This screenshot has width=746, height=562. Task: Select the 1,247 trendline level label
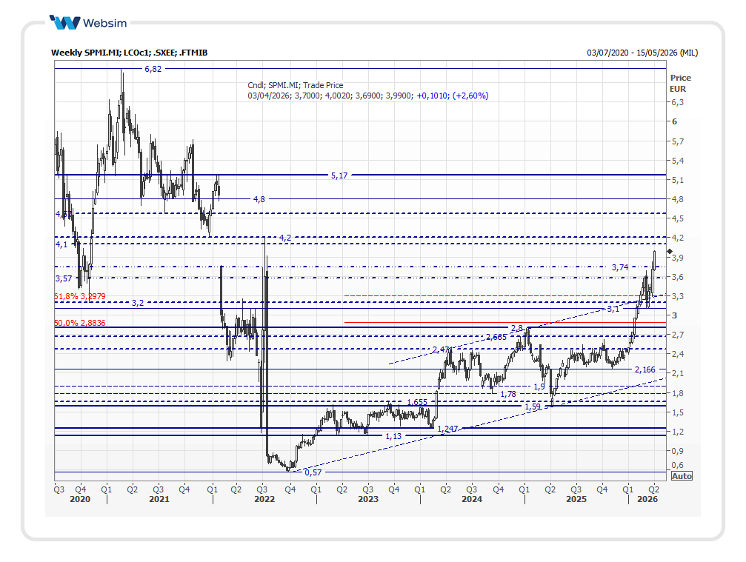[447, 429]
